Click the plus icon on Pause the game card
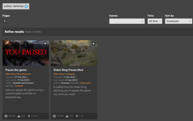The width and height of the screenshot is (193, 121). click(x=45, y=44)
